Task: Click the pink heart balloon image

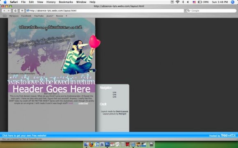Action: click(x=94, y=42)
